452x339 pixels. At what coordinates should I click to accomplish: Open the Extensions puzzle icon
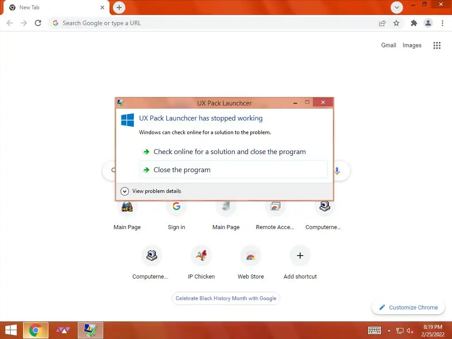(x=414, y=23)
